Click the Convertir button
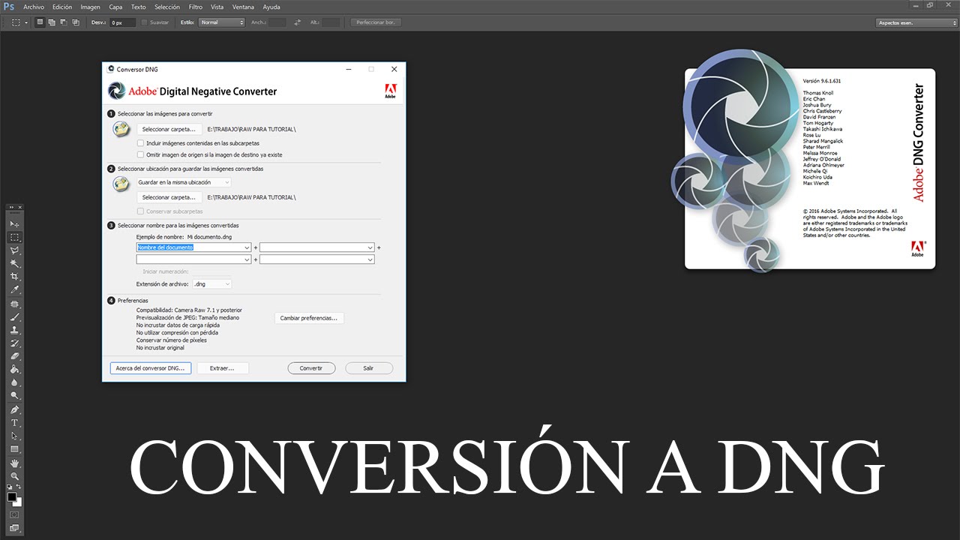Screen dimensions: 960x540 pos(311,368)
